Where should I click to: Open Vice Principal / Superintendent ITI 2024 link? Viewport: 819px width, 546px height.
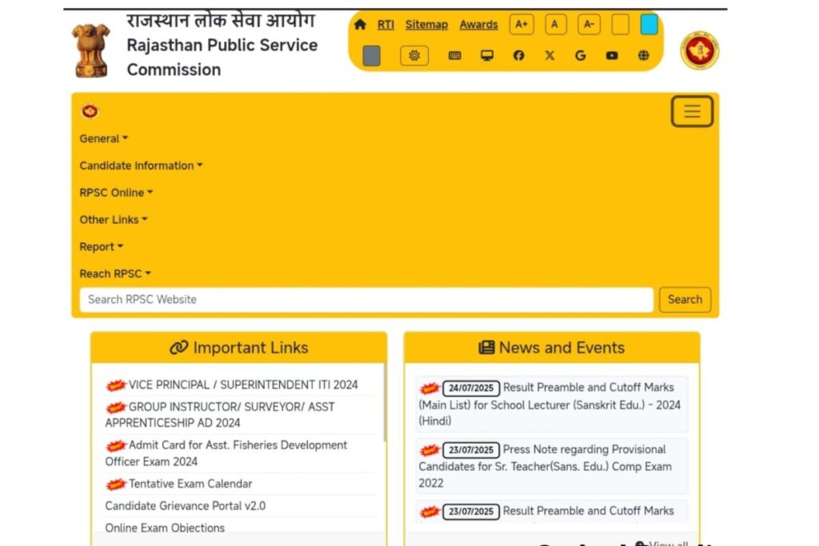243,385
